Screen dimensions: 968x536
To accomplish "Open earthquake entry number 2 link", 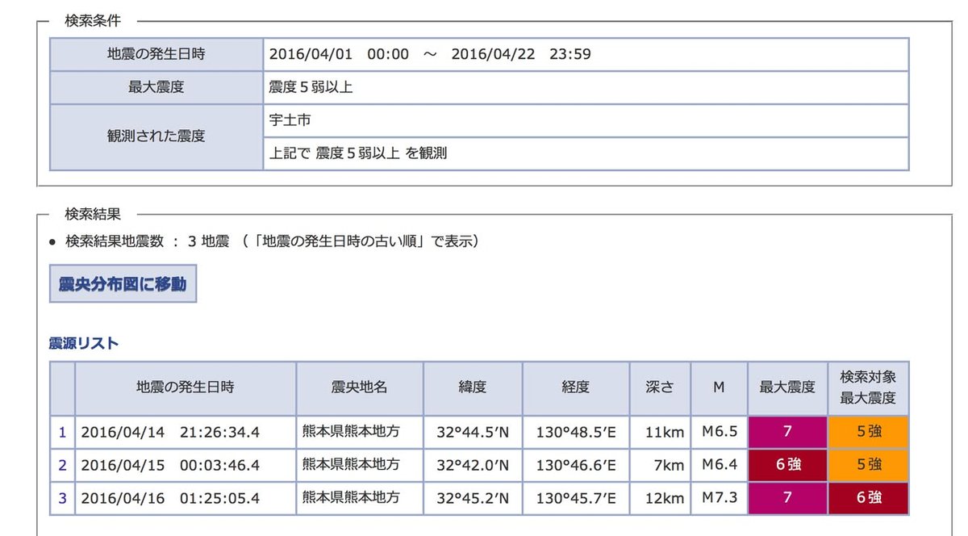I will pos(62,465).
